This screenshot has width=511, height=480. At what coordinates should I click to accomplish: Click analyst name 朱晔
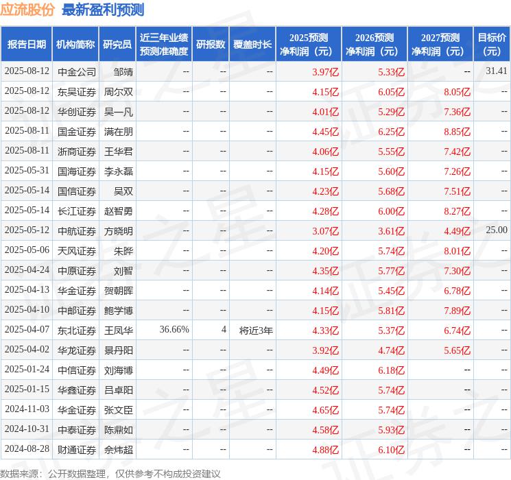(x=123, y=251)
